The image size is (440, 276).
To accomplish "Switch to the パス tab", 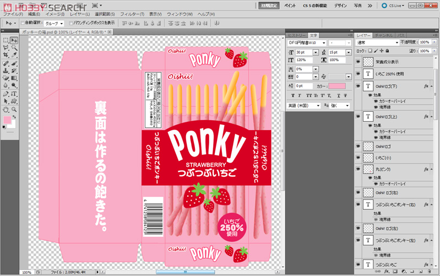I will pos(401,35).
